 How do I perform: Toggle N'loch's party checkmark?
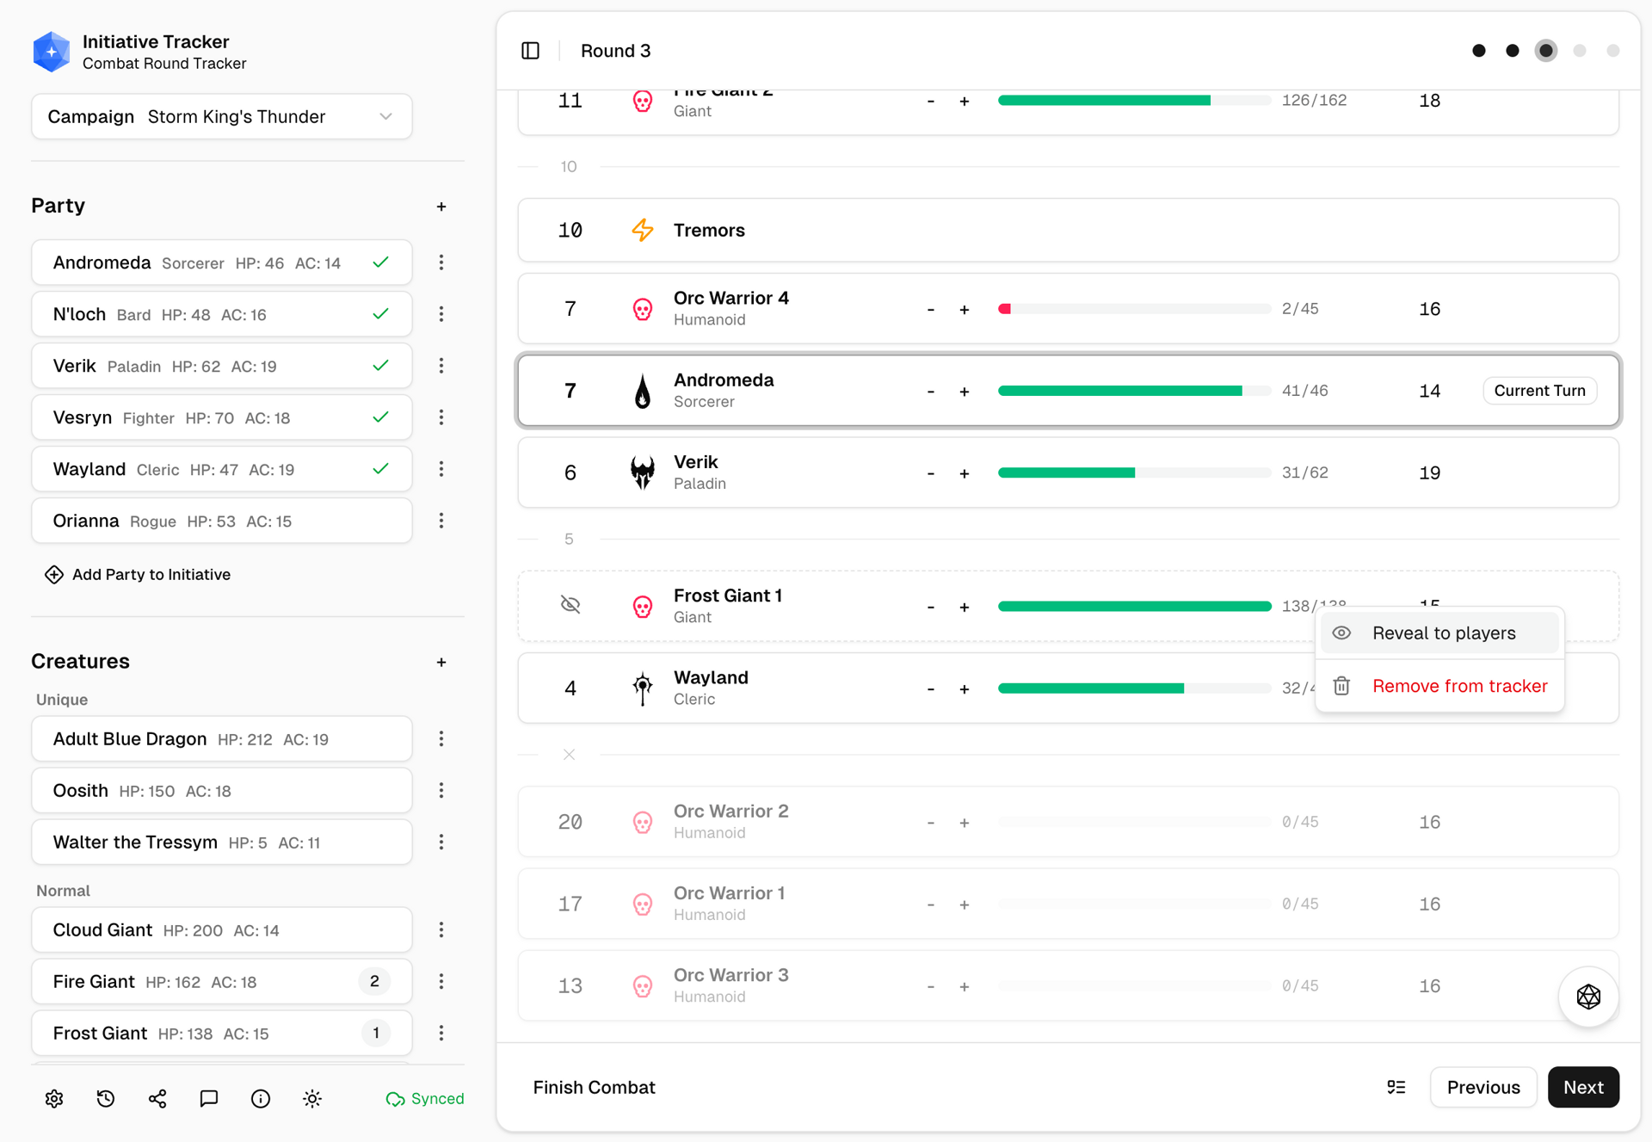(x=381, y=314)
